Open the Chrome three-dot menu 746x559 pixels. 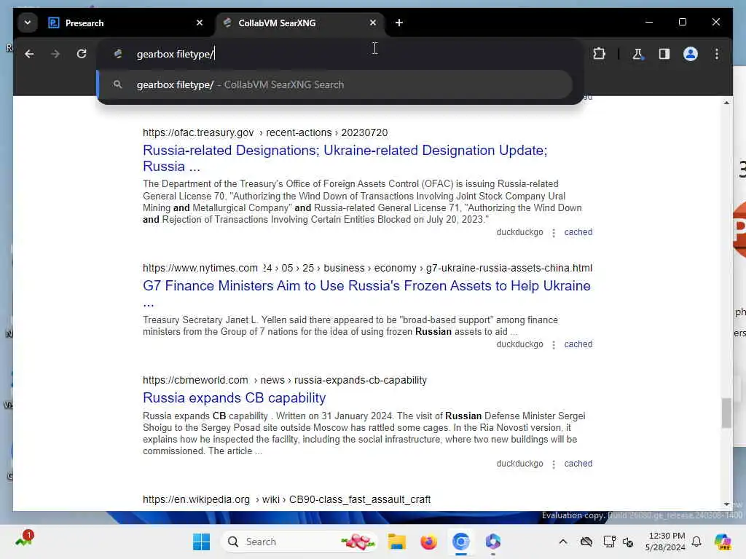pos(717,54)
